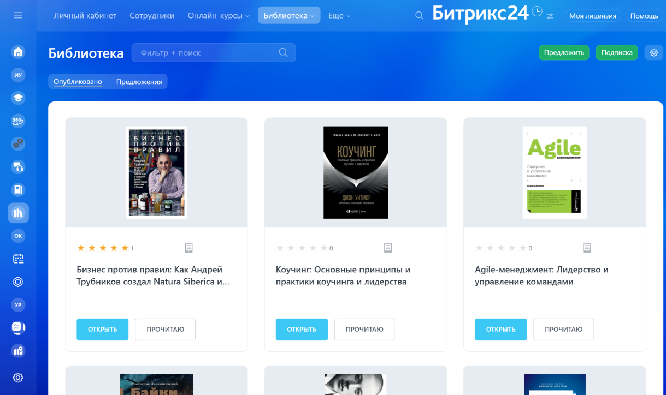The height and width of the screenshot is (395, 666).
Task: Click the sliders icon beside the clock
Action: 550,16
